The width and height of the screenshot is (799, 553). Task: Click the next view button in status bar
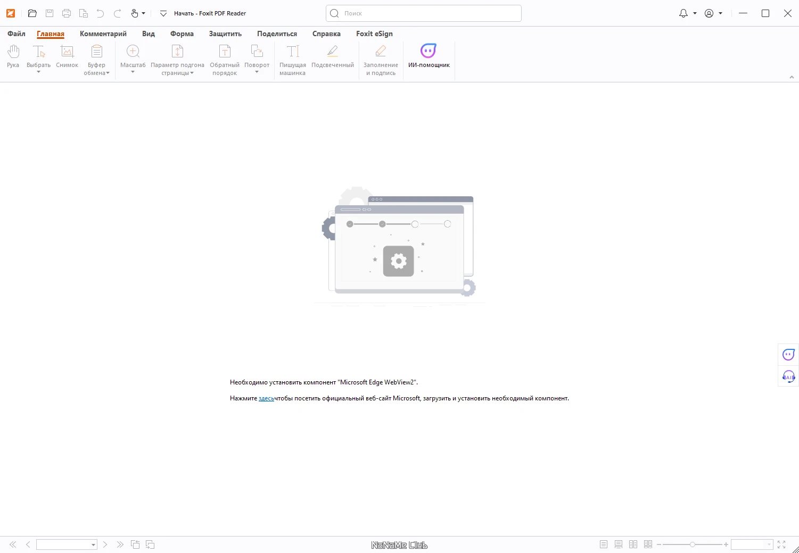coord(150,544)
